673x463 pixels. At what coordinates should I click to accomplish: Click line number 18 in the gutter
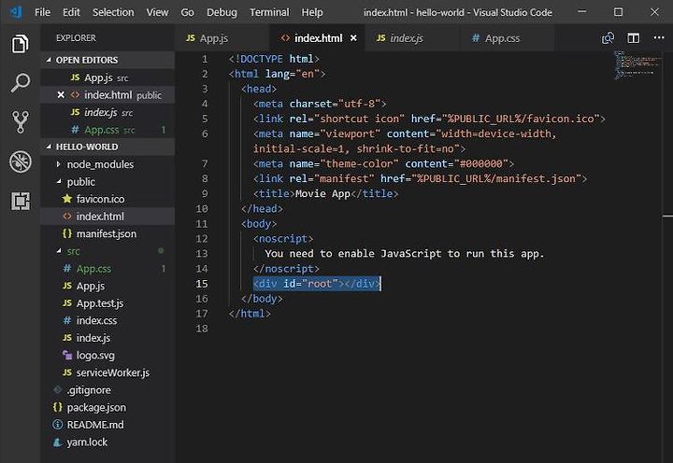202,329
